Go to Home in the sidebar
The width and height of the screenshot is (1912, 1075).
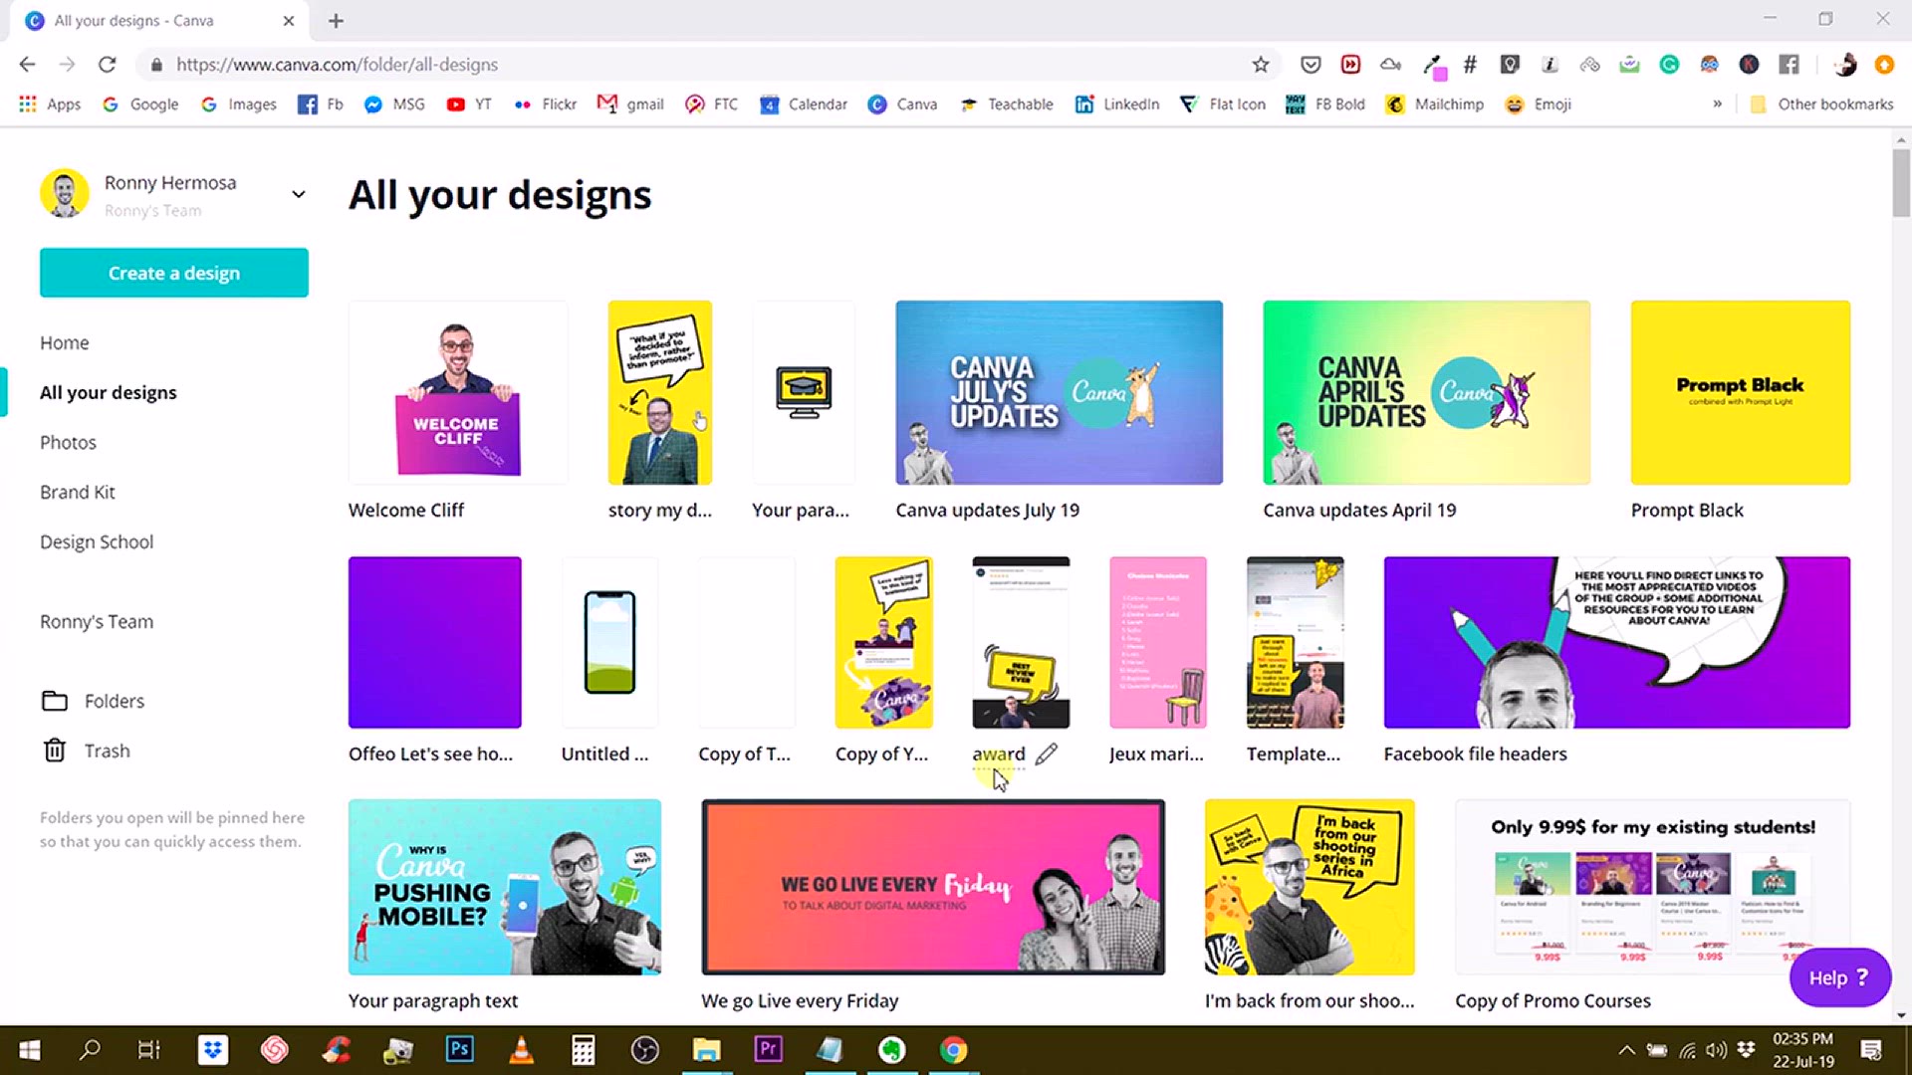65,342
